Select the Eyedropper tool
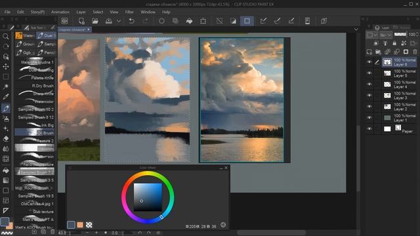 coord(5,97)
